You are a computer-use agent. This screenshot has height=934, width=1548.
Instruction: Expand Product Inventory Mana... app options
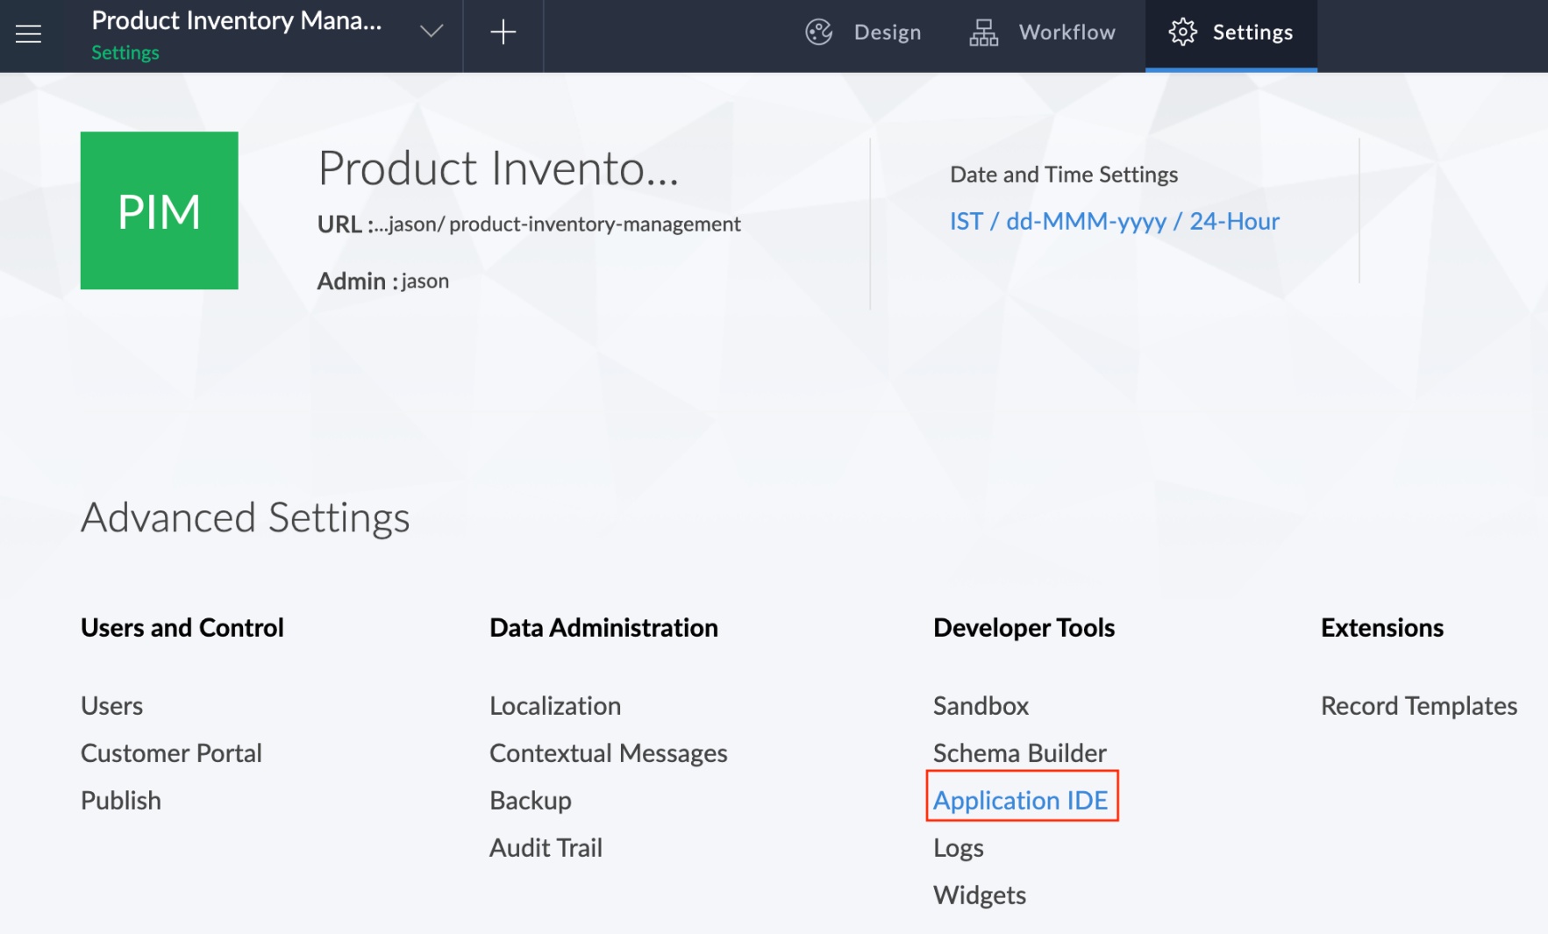pos(431,32)
